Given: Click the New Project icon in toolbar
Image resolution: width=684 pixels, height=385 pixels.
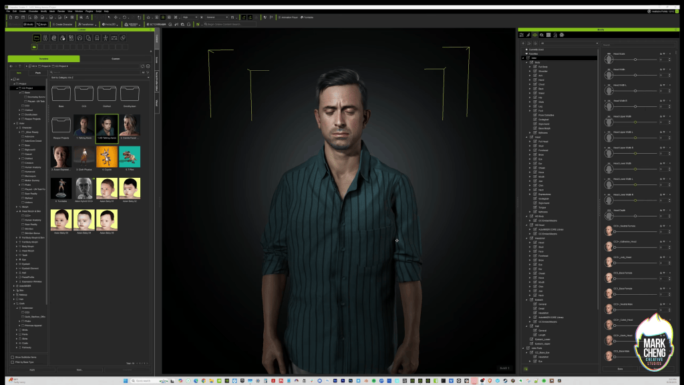Looking at the screenshot, I should point(11,17).
